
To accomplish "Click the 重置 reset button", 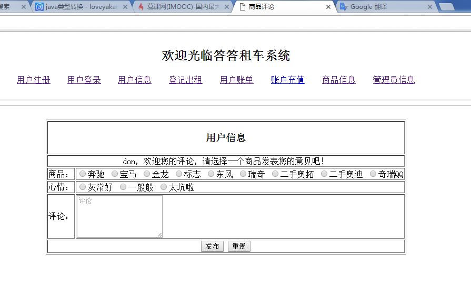I will pyautogui.click(x=239, y=247).
